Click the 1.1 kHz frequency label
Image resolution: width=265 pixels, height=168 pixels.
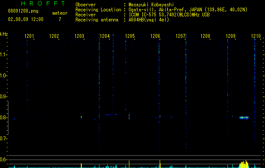tap(3, 55)
